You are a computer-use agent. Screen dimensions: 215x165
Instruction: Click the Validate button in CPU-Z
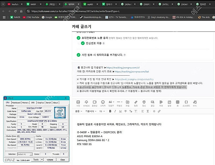[x=50, y=160]
